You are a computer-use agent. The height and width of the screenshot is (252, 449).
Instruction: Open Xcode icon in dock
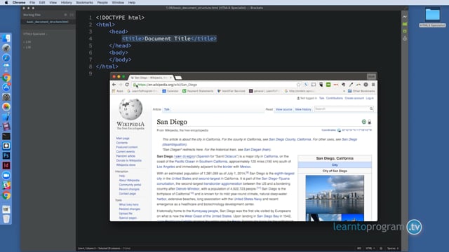pyautogui.click(x=6, y=117)
